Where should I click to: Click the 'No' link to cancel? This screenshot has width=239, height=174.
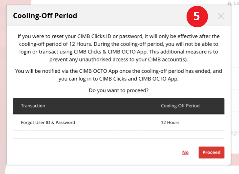(x=185, y=152)
